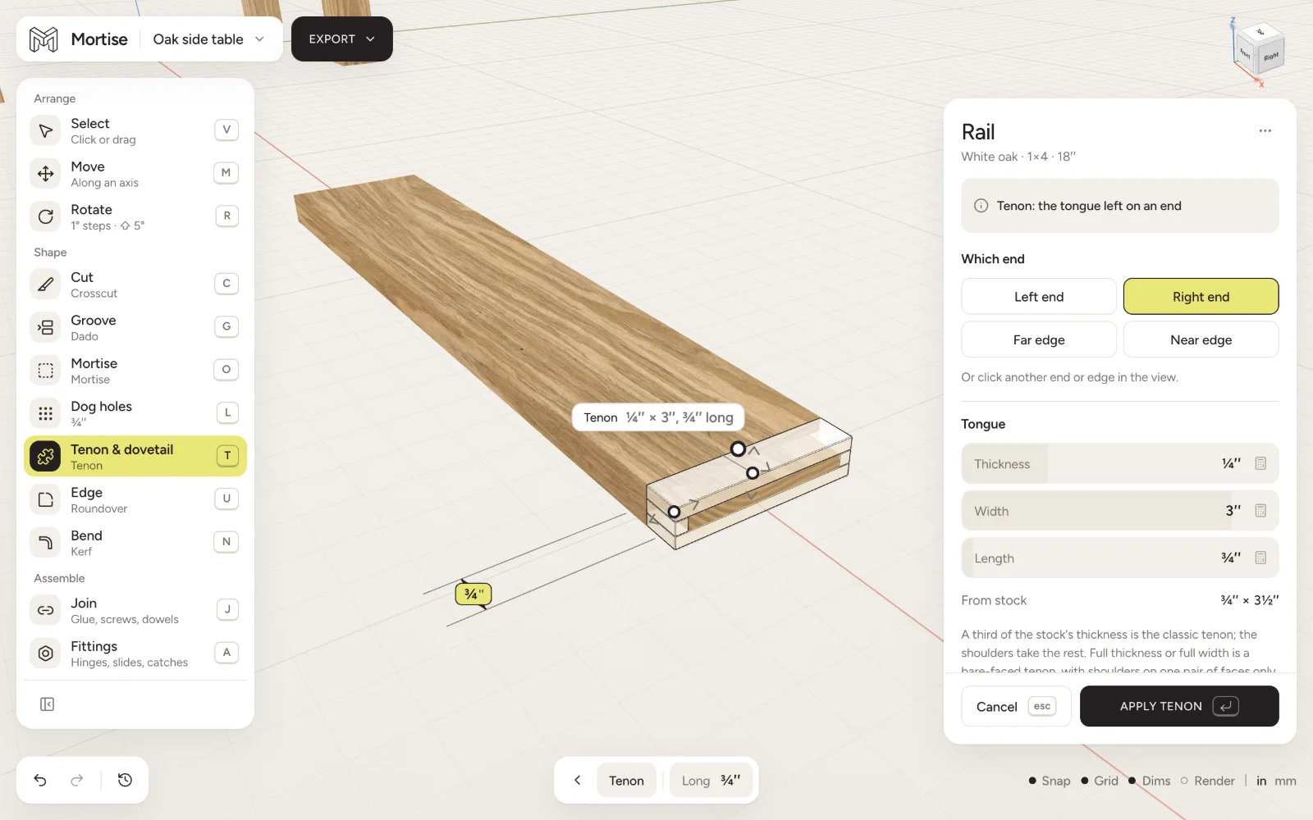Open calculator for Length field
Image resolution: width=1313 pixels, height=820 pixels.
click(1260, 558)
